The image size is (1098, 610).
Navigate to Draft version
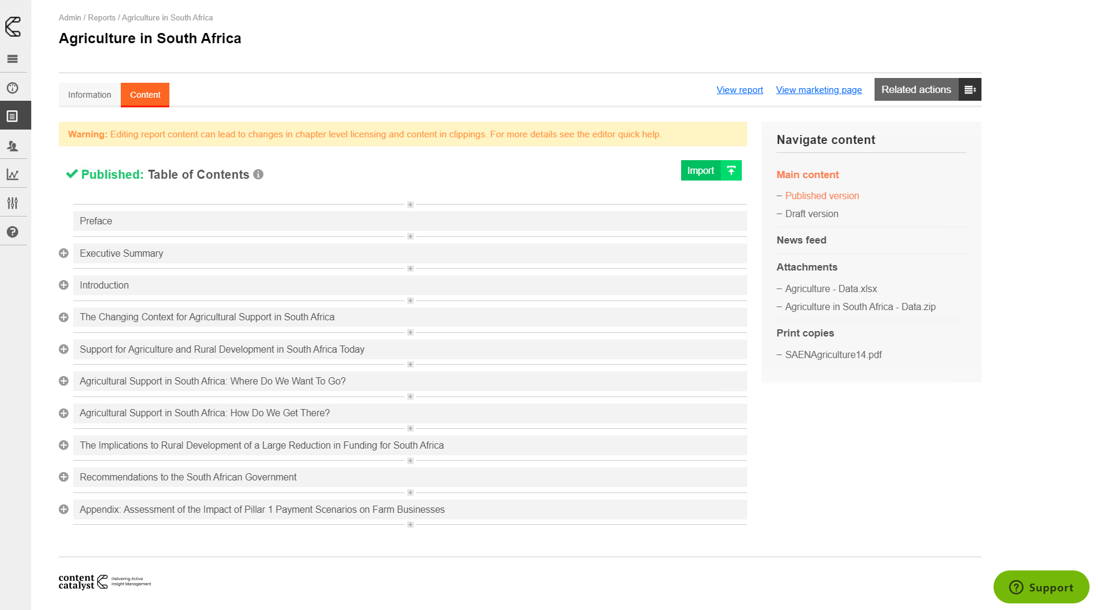811,214
